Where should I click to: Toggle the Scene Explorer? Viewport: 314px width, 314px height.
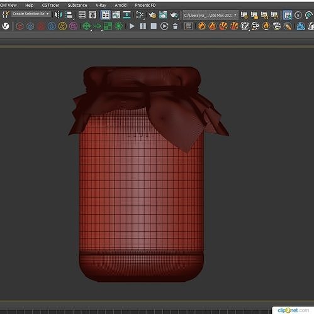[82, 15]
